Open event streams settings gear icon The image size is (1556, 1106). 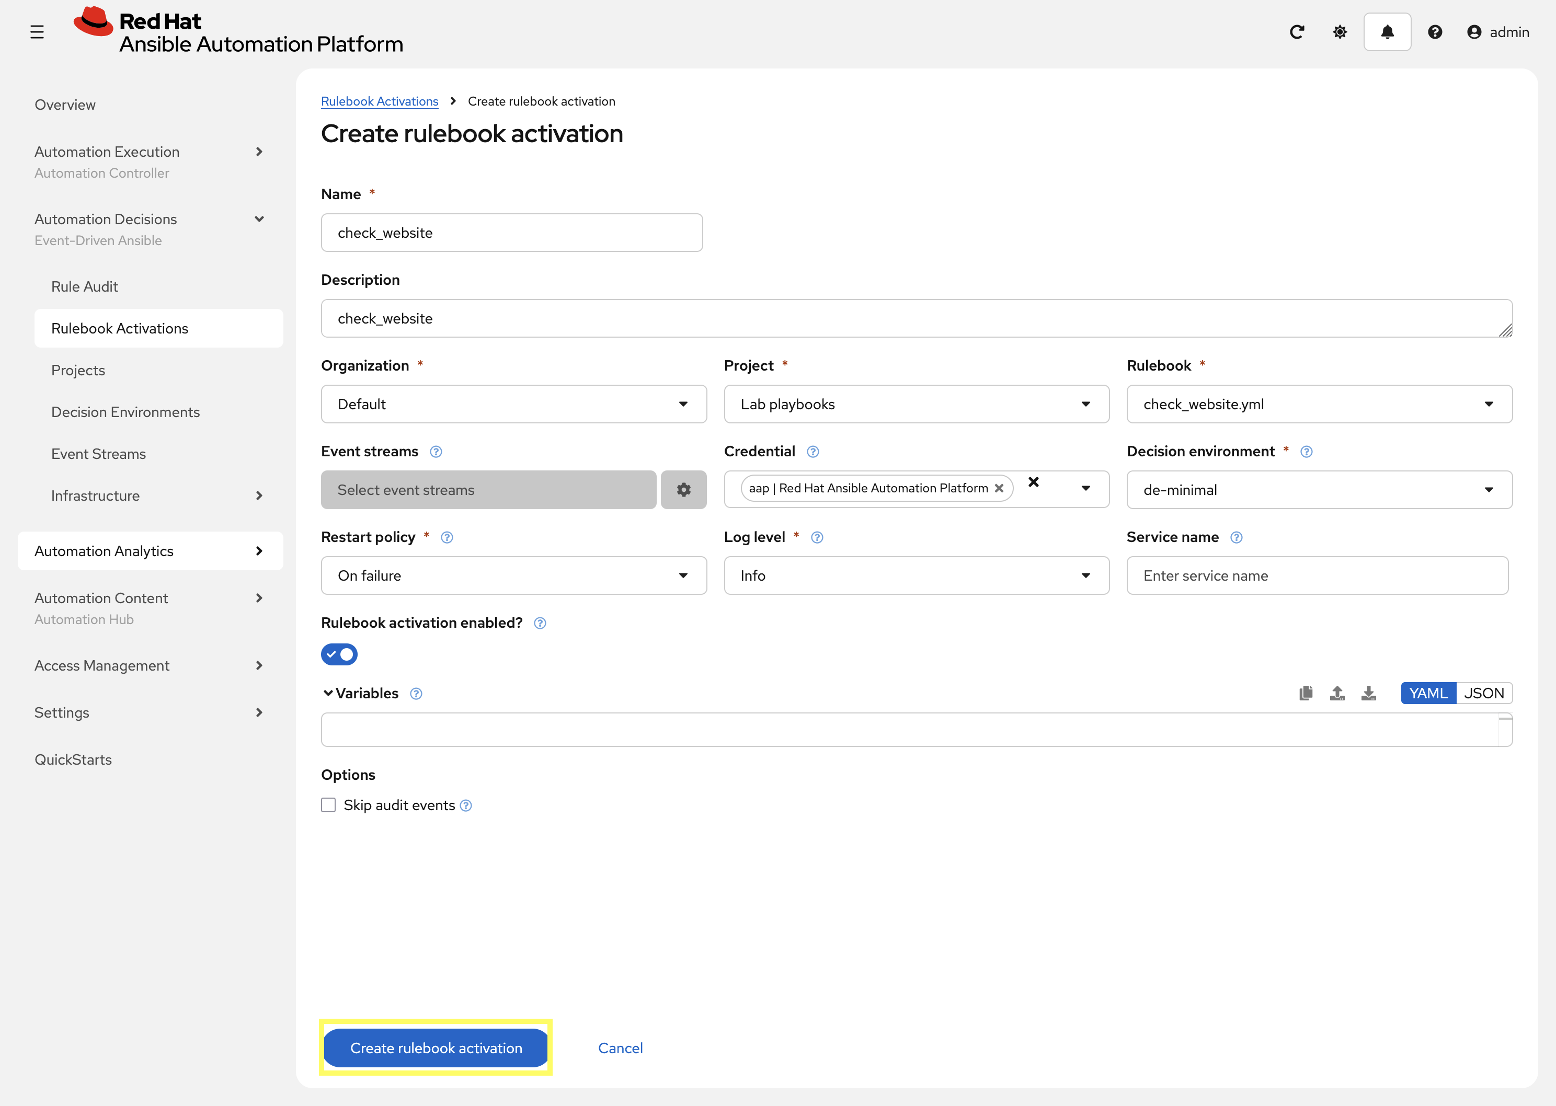tap(683, 489)
